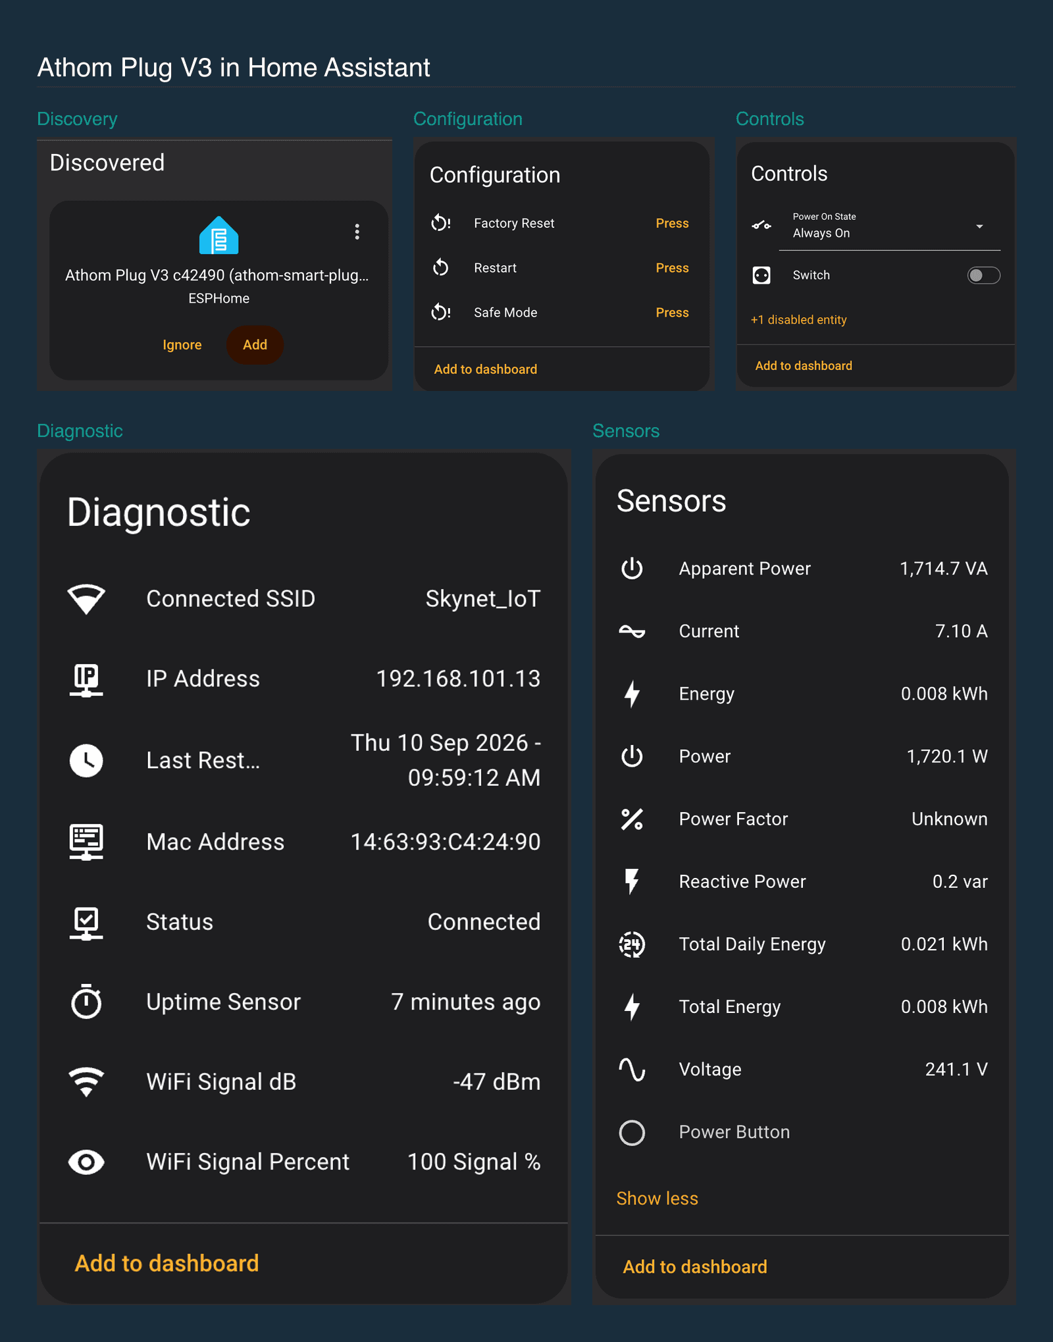This screenshot has height=1342, width=1053.
Task: Open the three-dot menu on Discovered card
Action: [357, 232]
